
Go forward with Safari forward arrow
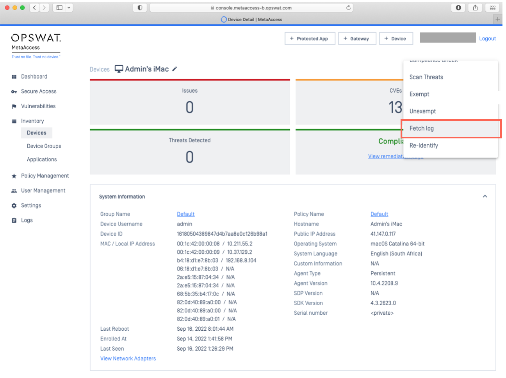pyautogui.click(x=44, y=7)
